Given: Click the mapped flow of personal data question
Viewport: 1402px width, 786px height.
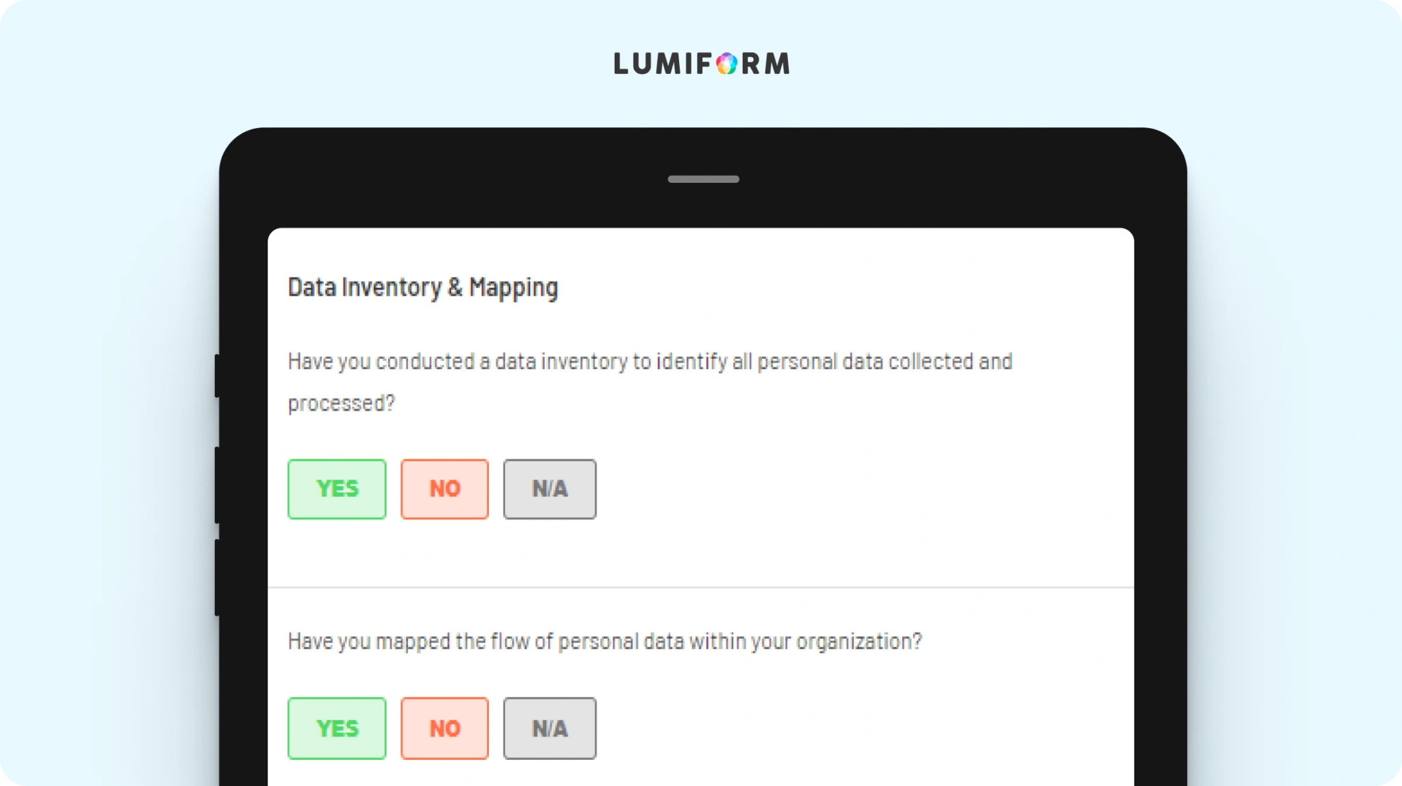Looking at the screenshot, I should [604, 642].
